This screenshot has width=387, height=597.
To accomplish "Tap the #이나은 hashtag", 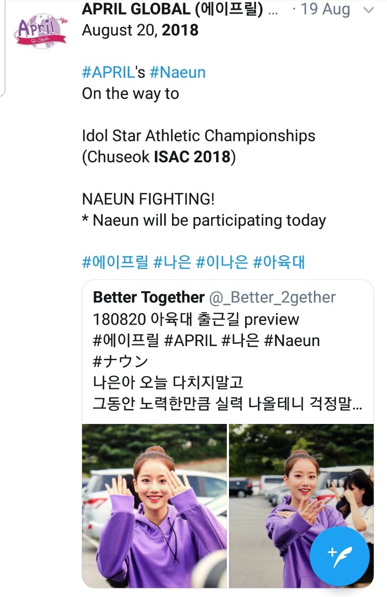I will pyautogui.click(x=221, y=262).
